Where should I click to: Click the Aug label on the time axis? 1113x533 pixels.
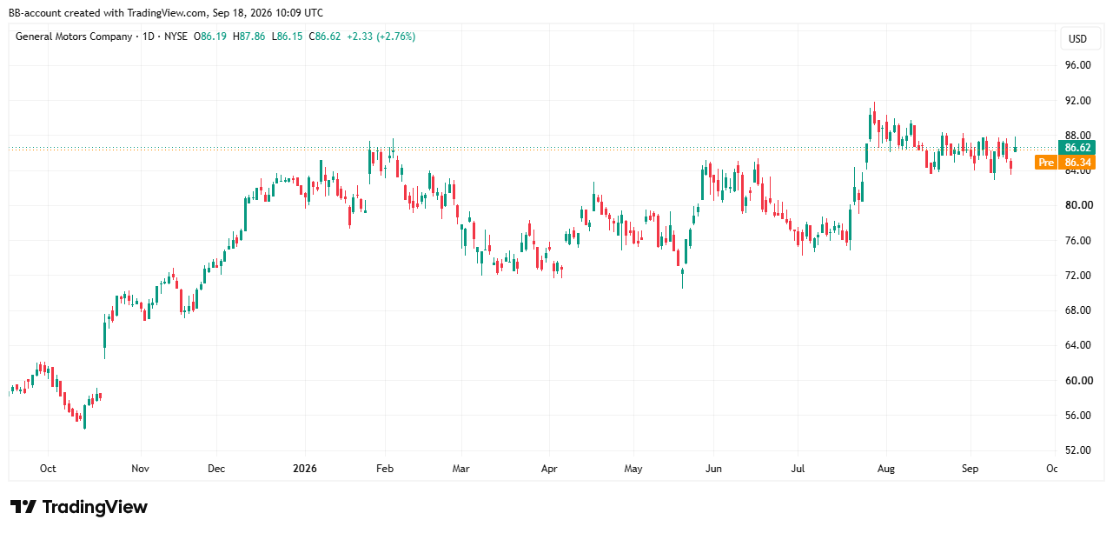[884, 469]
